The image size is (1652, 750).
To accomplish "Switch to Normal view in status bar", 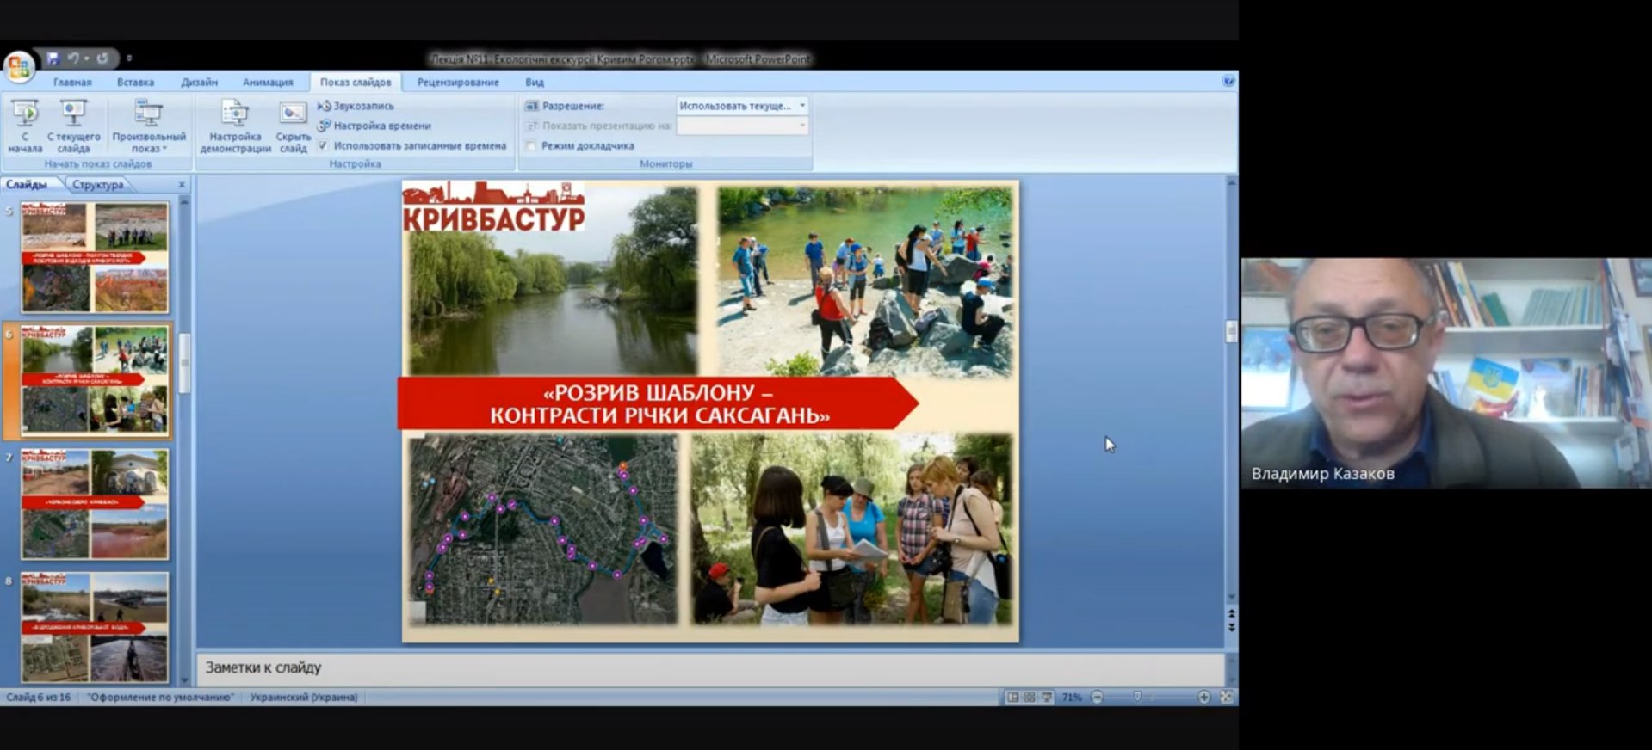I will [x=1012, y=697].
